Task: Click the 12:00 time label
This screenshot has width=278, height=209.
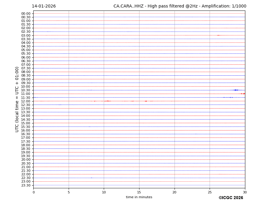Action: [x=26, y=101]
